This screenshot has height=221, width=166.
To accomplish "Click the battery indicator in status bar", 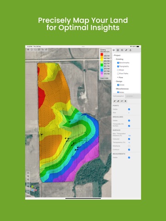I will pyautogui.click(x=138, y=47).
